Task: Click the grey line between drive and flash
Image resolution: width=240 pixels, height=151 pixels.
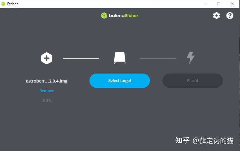Action: 158,58
